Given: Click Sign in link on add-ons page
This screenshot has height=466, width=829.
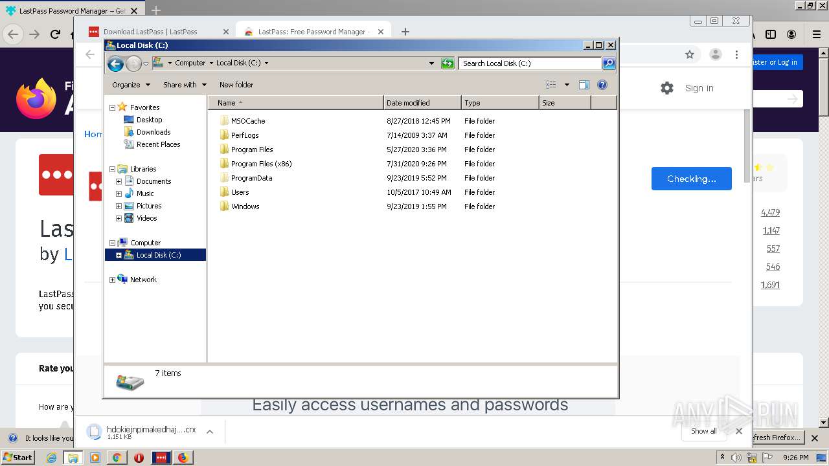Looking at the screenshot, I should click(699, 88).
